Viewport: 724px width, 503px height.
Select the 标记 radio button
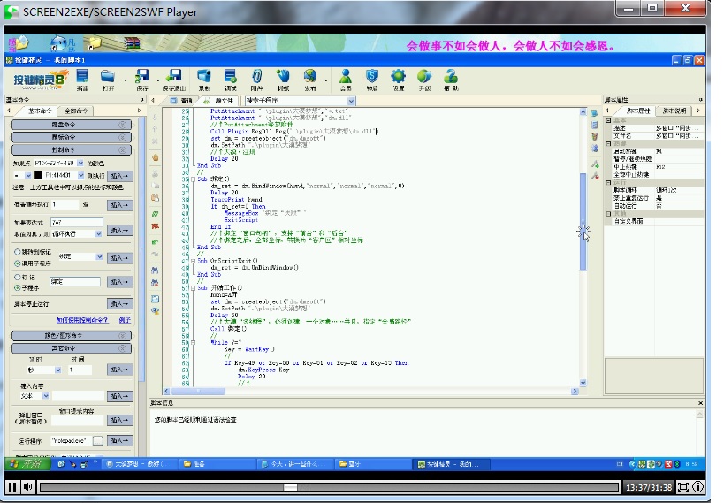tap(17, 277)
